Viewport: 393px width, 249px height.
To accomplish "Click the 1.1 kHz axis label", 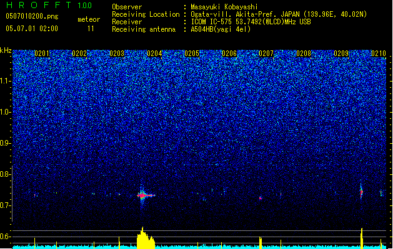I will click(x=6, y=81).
